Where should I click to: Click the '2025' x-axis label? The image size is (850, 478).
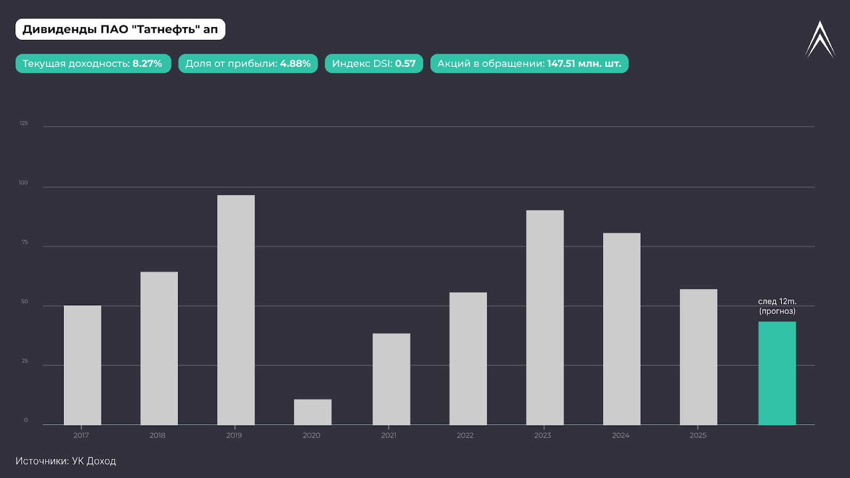click(698, 436)
